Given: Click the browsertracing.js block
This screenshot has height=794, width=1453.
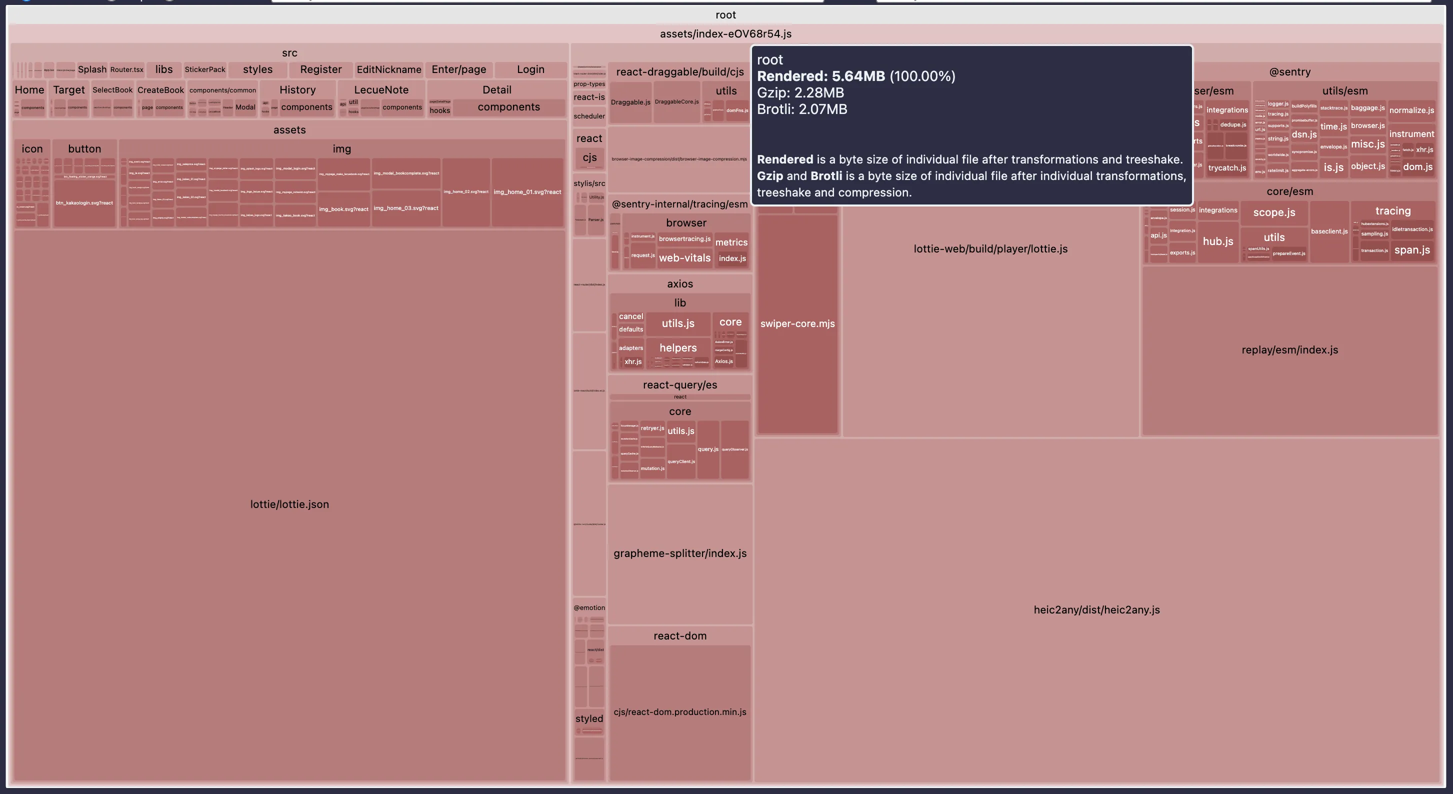Looking at the screenshot, I should [685, 239].
